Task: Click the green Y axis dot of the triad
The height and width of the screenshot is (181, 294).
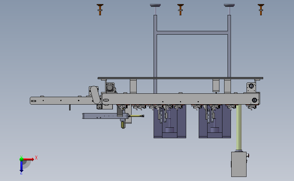Action: (x=21, y=159)
